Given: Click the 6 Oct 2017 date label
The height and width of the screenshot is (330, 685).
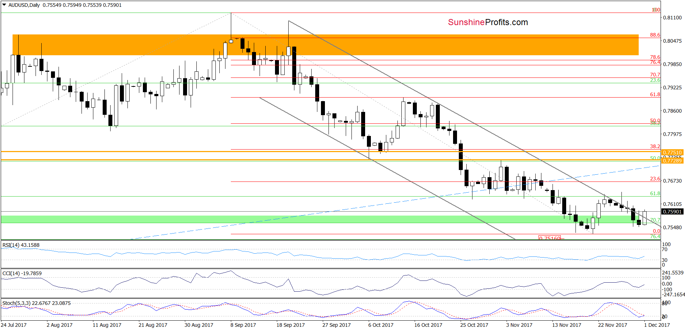Looking at the screenshot, I should click(381, 325).
